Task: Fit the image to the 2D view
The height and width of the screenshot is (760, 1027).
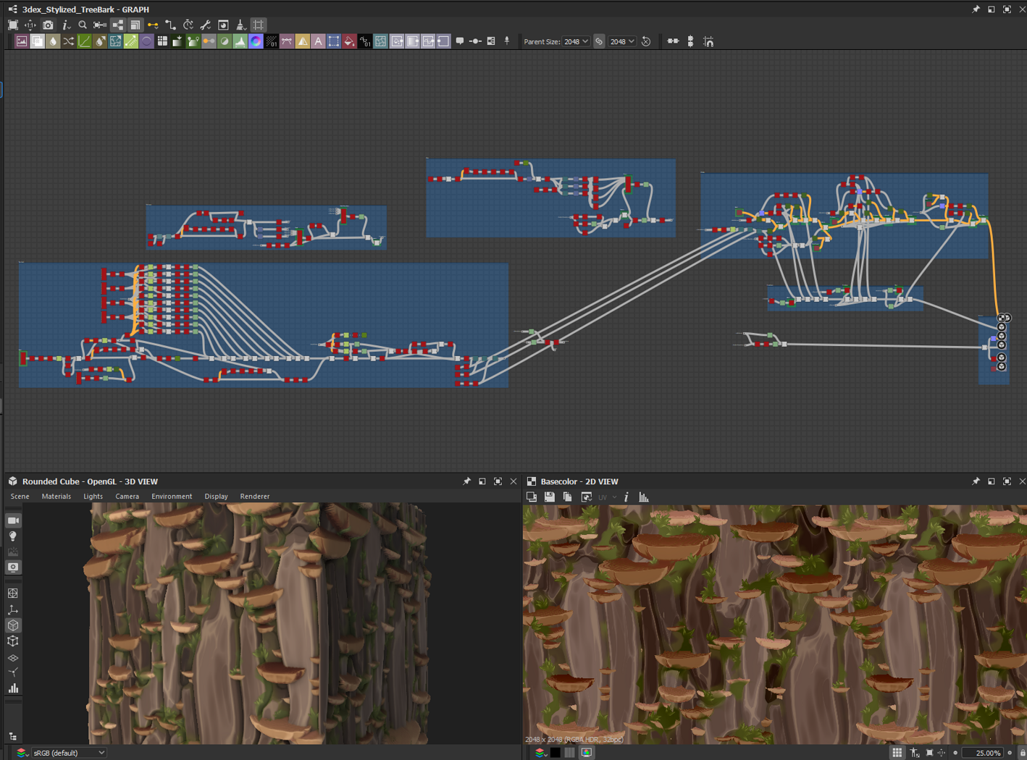Action: tap(929, 753)
